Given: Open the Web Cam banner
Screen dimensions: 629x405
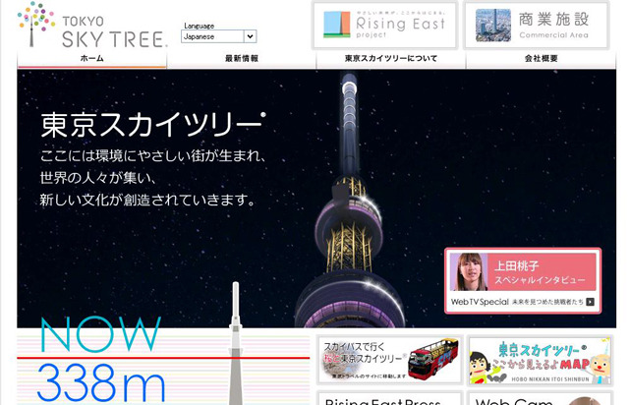Looking at the screenshot, I should pyautogui.click(x=540, y=398).
